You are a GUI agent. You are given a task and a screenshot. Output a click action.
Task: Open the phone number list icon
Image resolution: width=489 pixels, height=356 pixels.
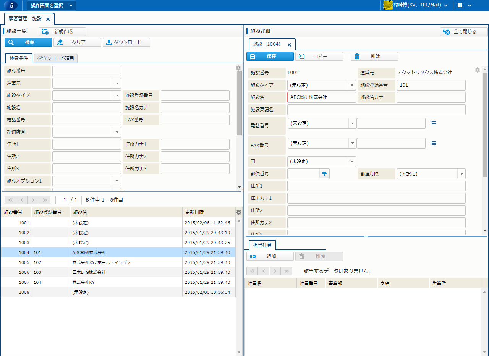433,123
